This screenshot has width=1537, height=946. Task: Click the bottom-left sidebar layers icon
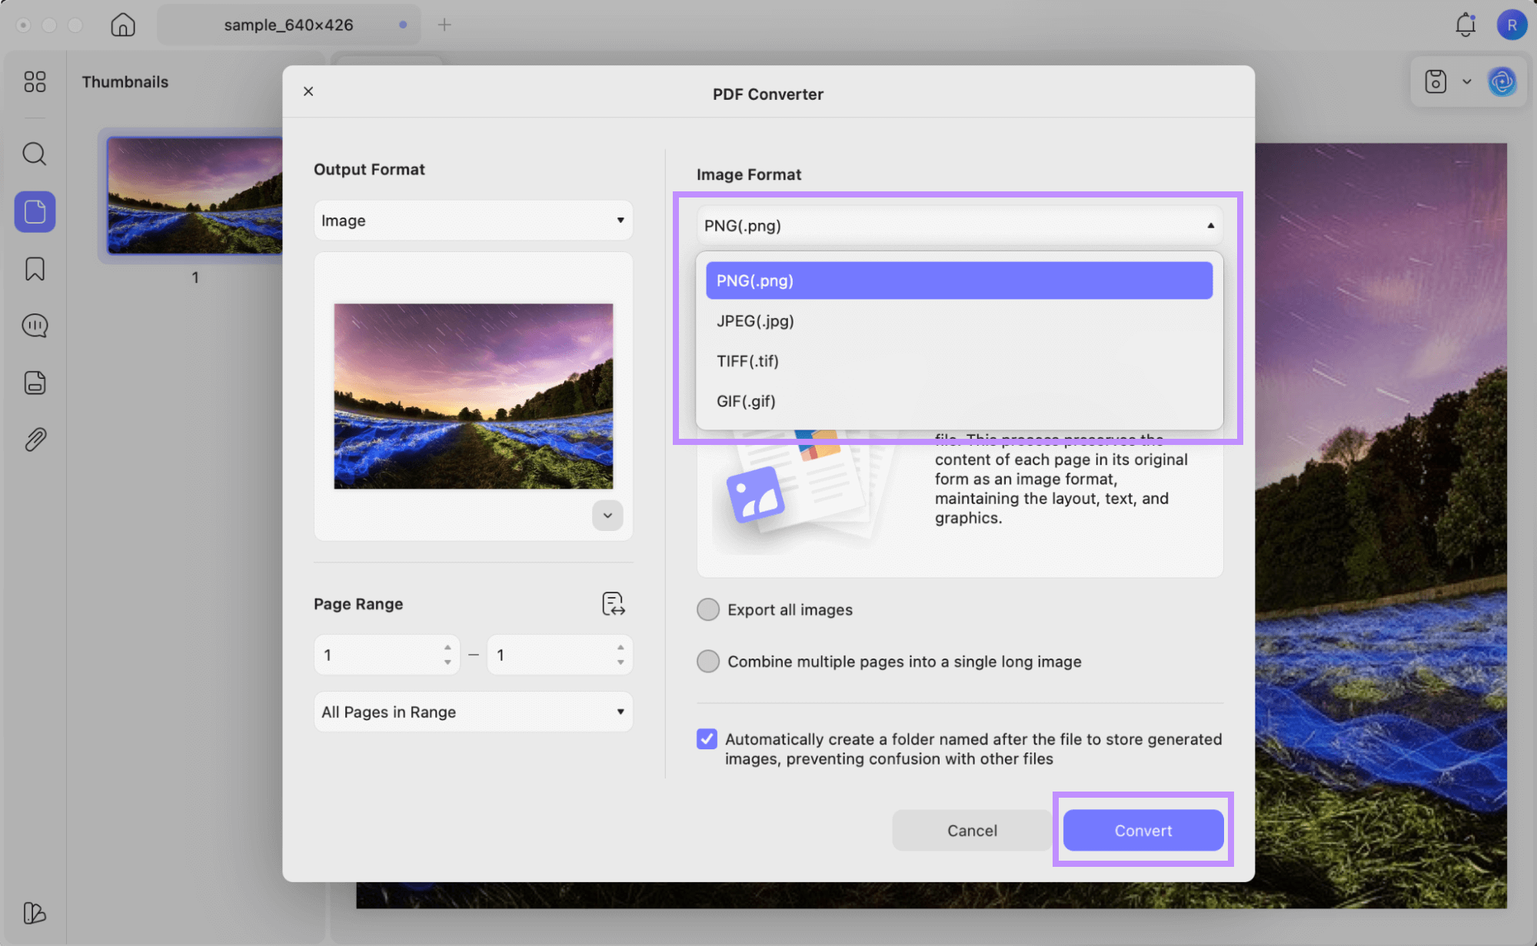pos(35,913)
